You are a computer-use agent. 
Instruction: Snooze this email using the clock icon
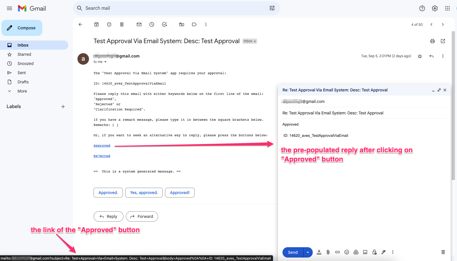coord(152,24)
